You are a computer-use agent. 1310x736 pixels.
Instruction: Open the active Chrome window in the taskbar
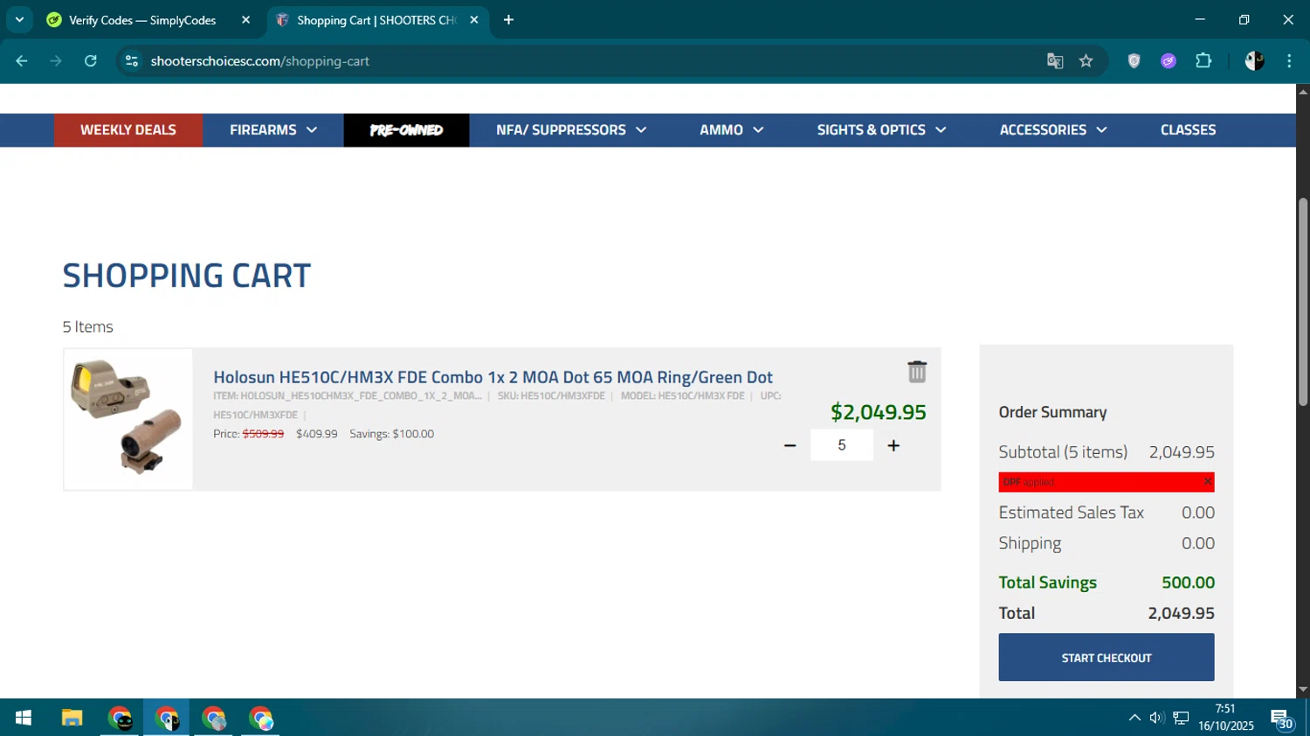tap(167, 718)
